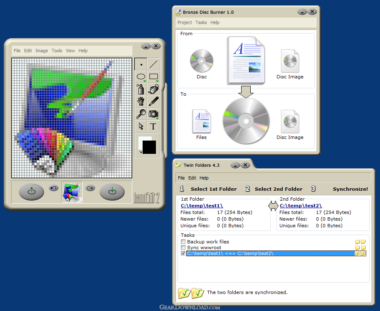Open the Tasks menu in Bronze Disc Burner
The width and height of the screenshot is (380, 311).
point(201,22)
